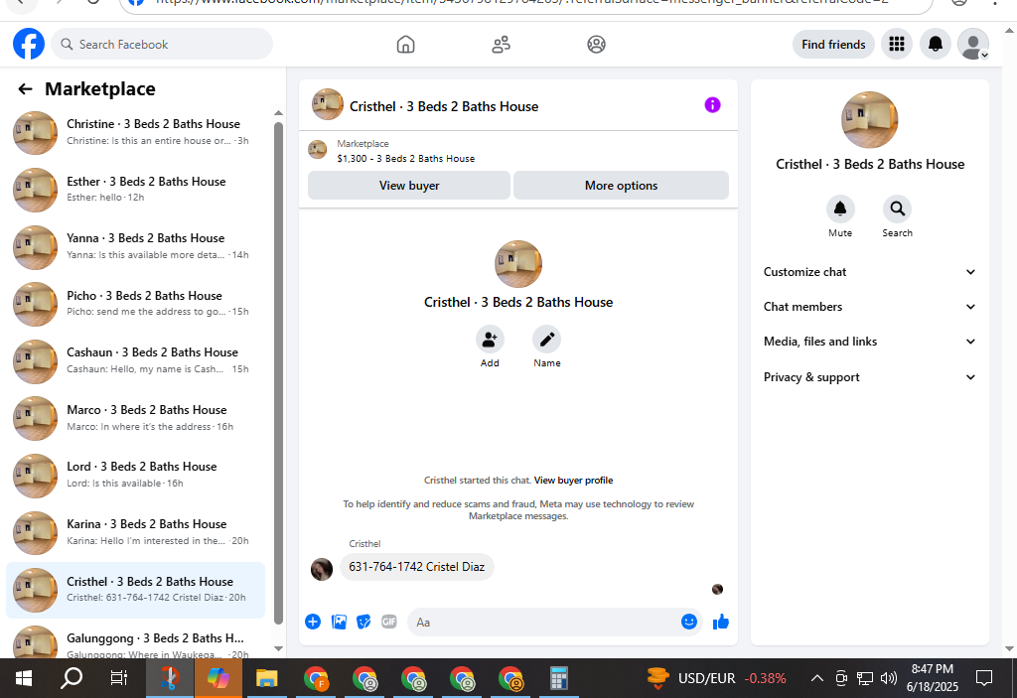Open Windows taskbar search
Viewport: 1017px width, 698px height.
72,678
